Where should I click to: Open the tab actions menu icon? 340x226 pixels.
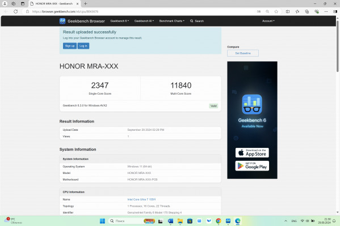click(x=23, y=3)
